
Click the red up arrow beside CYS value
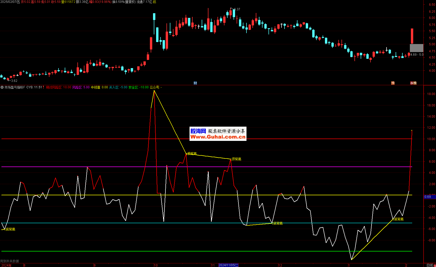click(x=43, y=87)
